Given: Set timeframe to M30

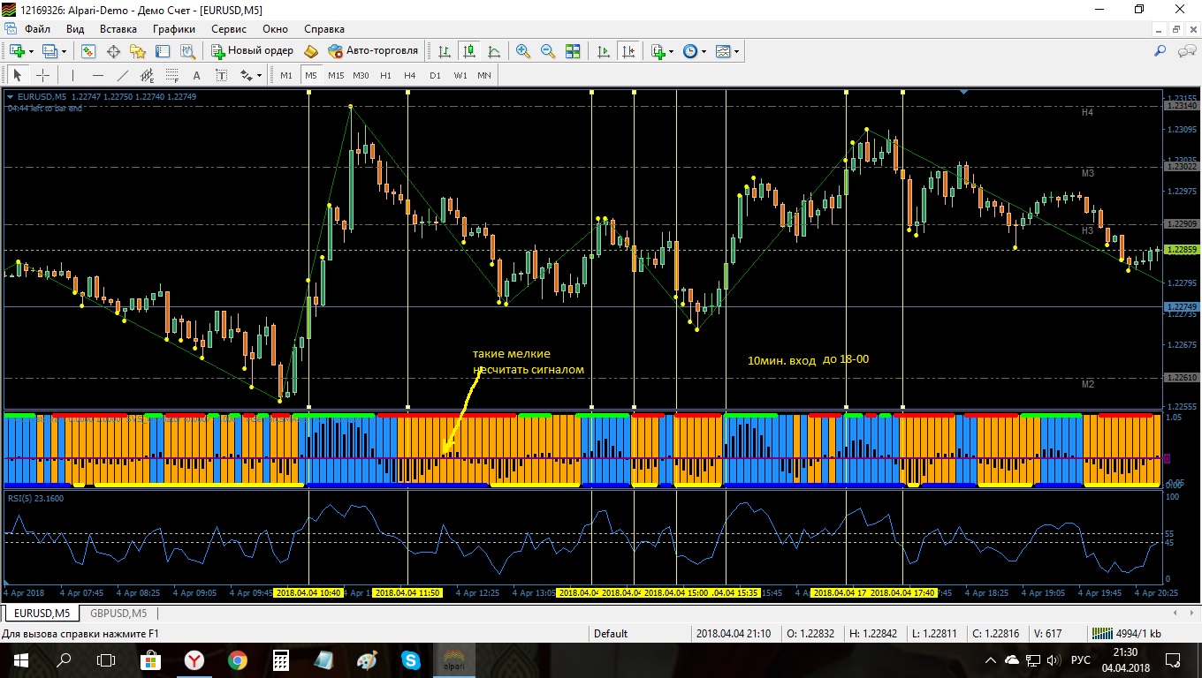Looking at the screenshot, I should (x=361, y=75).
